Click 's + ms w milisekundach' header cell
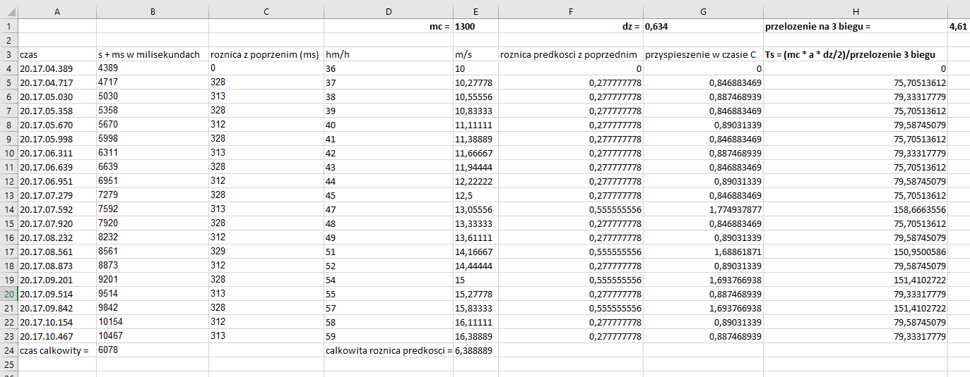Image resolution: width=970 pixels, height=377 pixels. click(x=153, y=54)
